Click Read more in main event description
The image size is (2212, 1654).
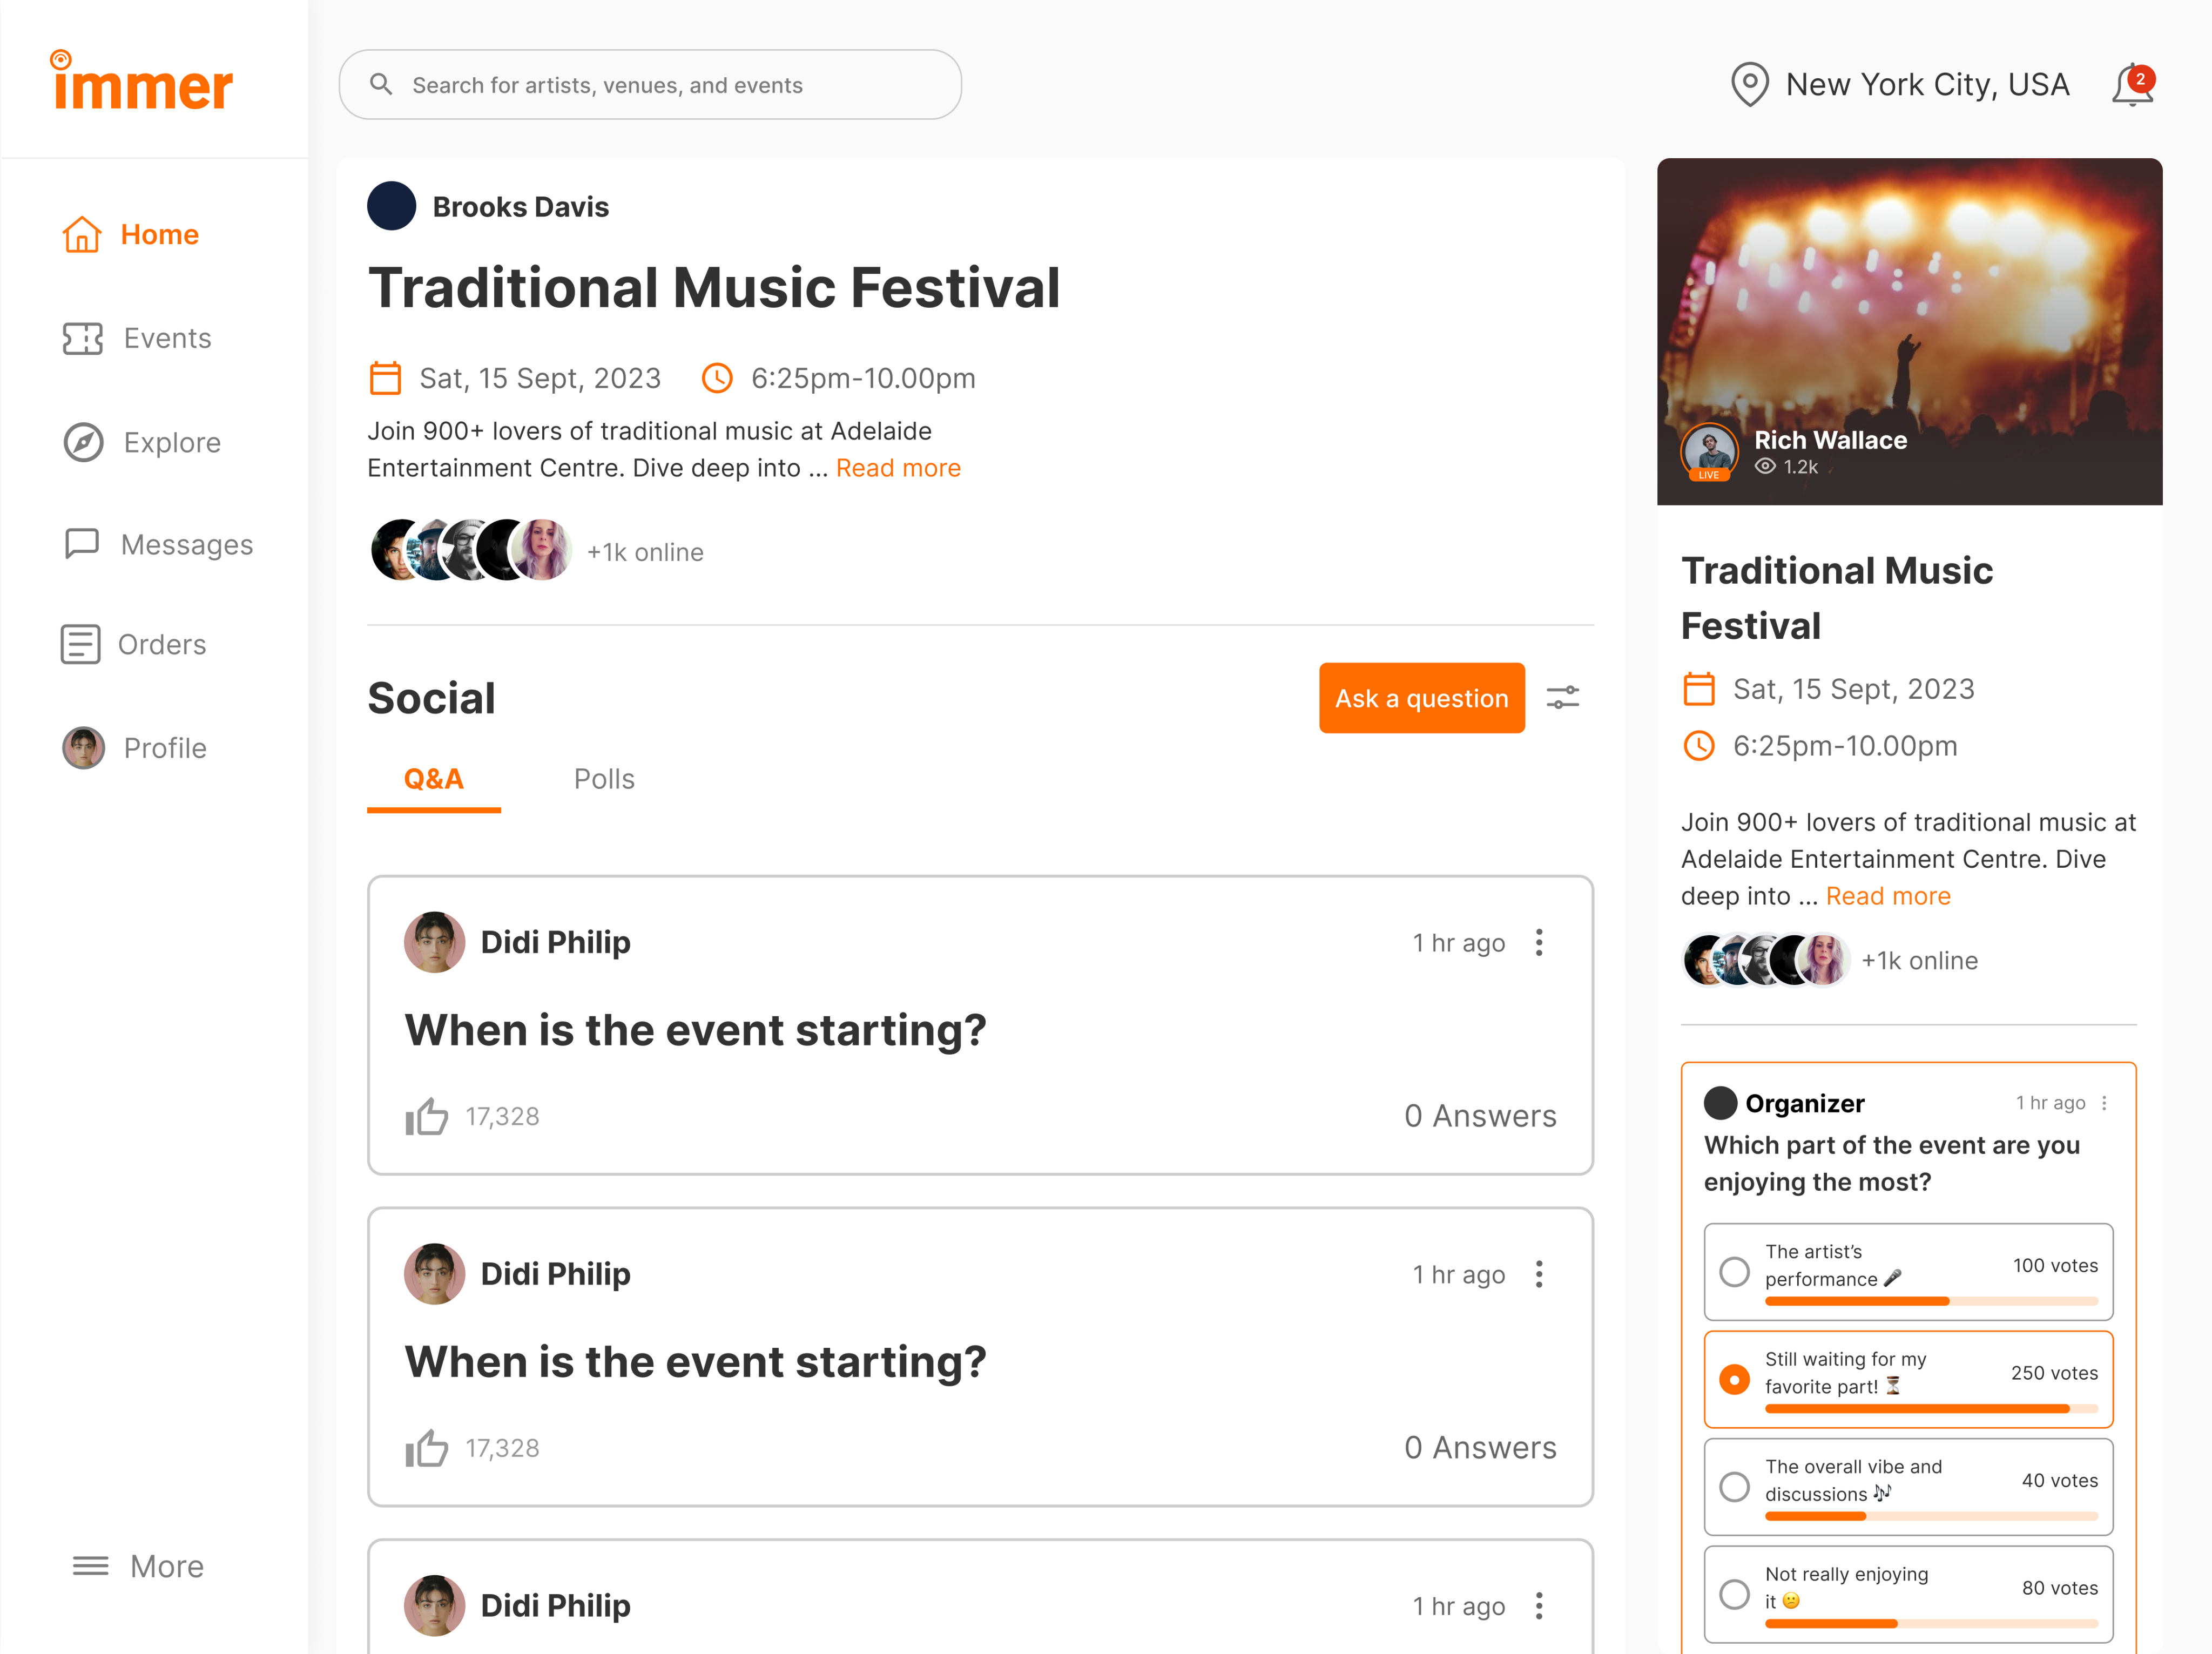coord(898,468)
